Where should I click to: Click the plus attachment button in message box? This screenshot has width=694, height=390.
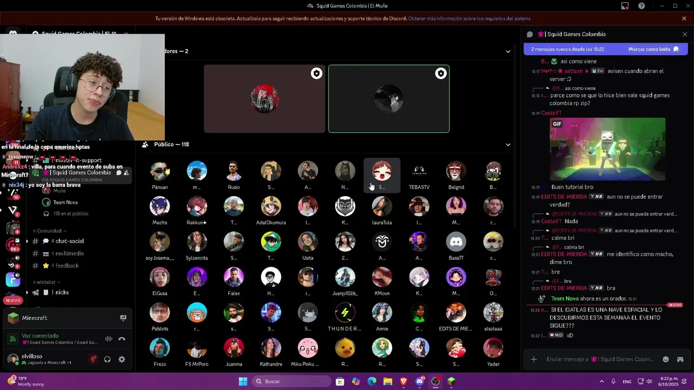[534, 359]
